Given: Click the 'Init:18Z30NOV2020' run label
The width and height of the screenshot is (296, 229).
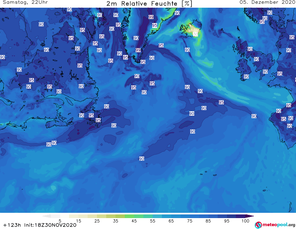Looking at the screenshot, I should click(50, 225).
